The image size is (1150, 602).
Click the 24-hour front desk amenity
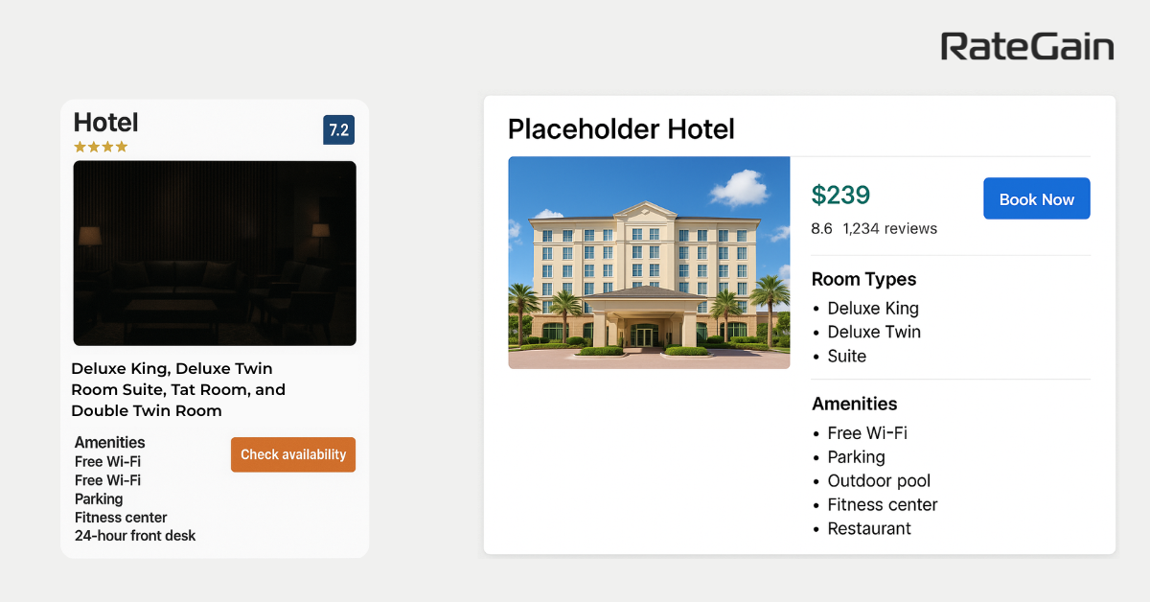point(135,536)
